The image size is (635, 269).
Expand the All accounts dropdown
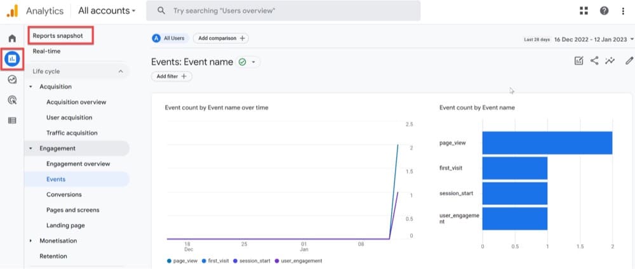coord(107,11)
